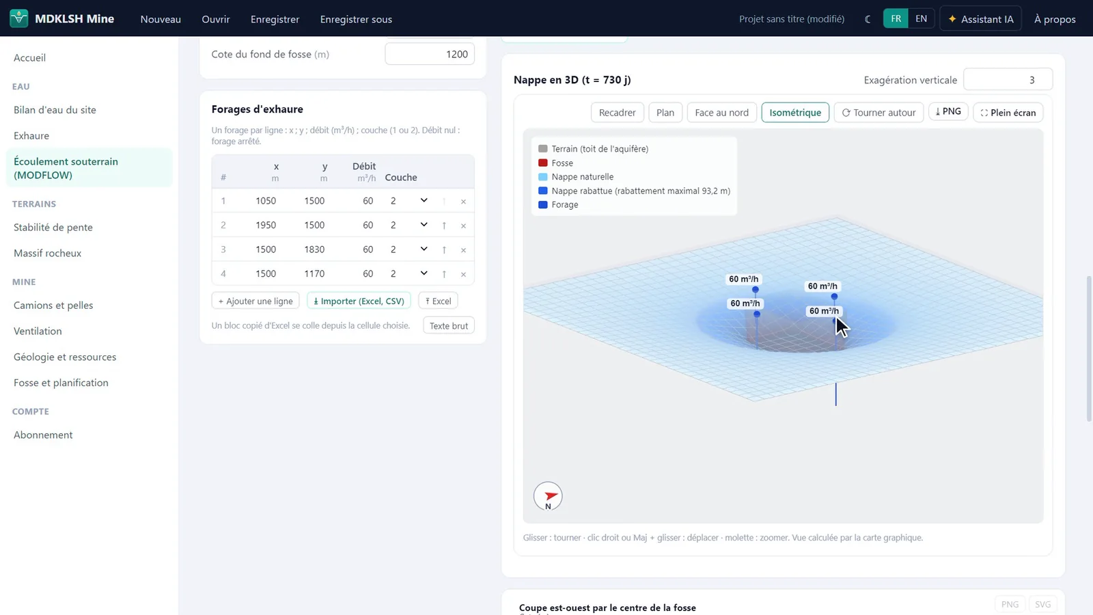Viewport: 1093px width, 615px height.
Task: Download the 3D view as PNG
Action: (948, 111)
